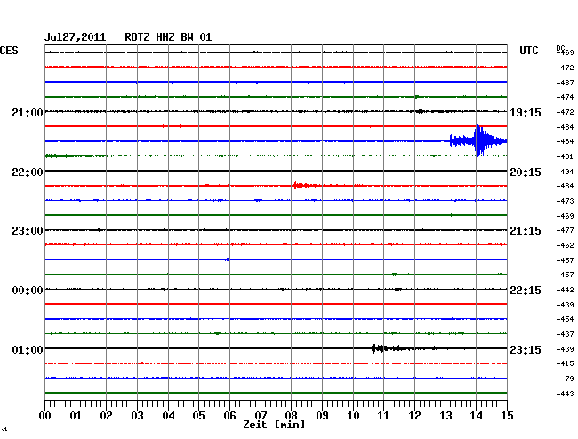The height and width of the screenshot is (439, 578).
Task: Click the 22:15 UTC time label
Action: 526,291
